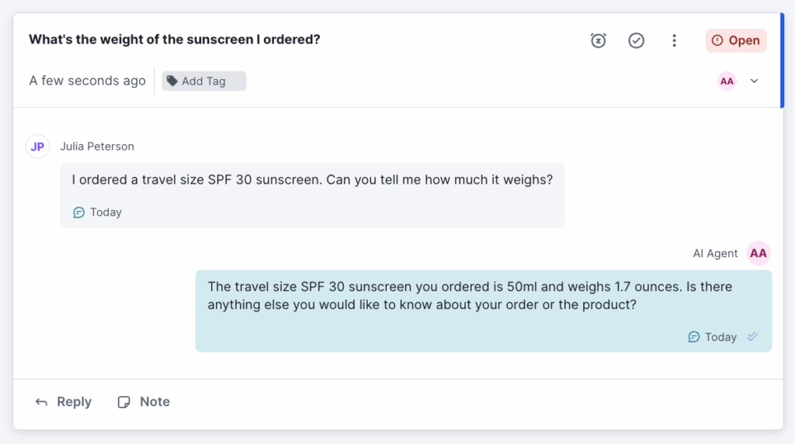The image size is (795, 444).
Task: Mark ticket resolved with checkmark icon
Action: point(637,40)
